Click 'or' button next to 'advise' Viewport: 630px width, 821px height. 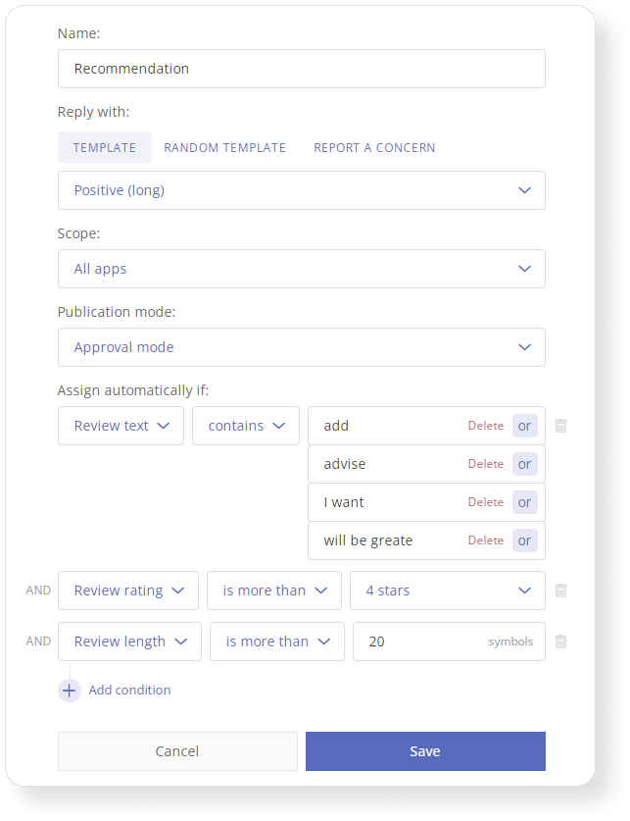524,464
